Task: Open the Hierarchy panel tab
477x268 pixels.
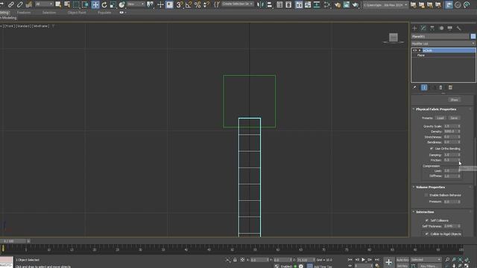Action: 432,28
